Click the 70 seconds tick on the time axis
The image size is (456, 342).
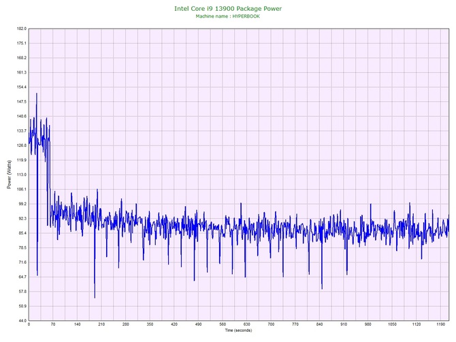click(52, 324)
